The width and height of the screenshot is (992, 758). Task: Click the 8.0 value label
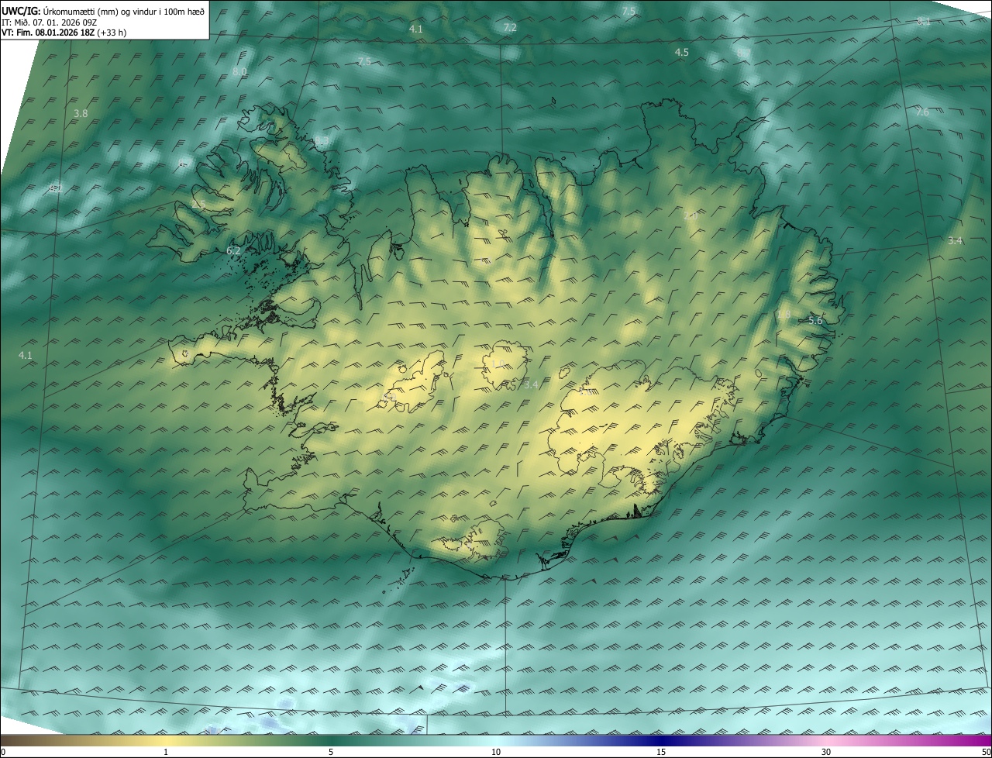[239, 71]
